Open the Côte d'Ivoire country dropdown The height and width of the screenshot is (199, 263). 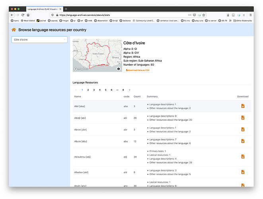point(39,39)
